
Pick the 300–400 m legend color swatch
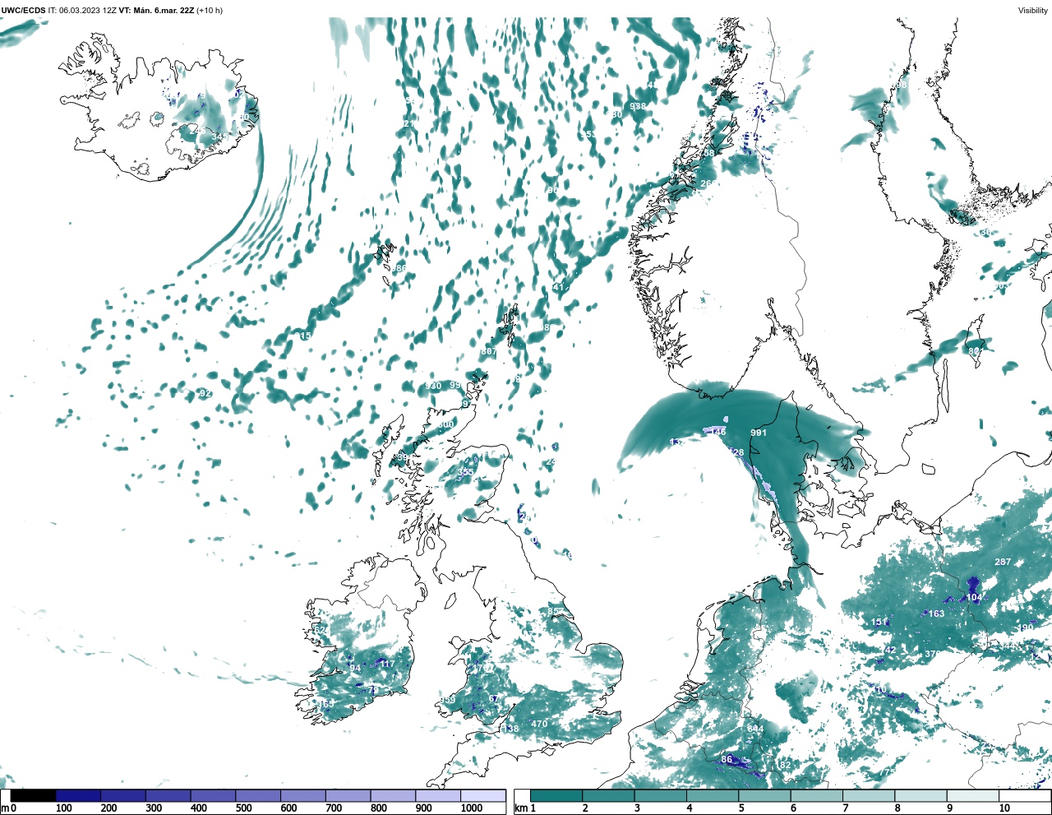click(x=168, y=796)
